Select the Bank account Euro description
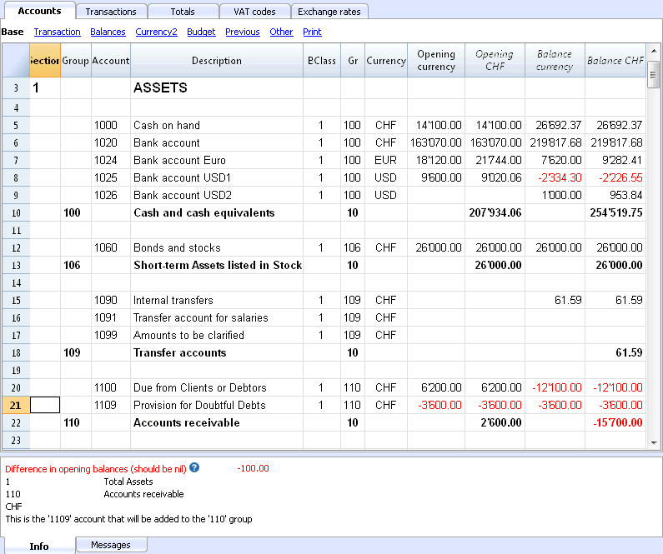 tap(217, 161)
